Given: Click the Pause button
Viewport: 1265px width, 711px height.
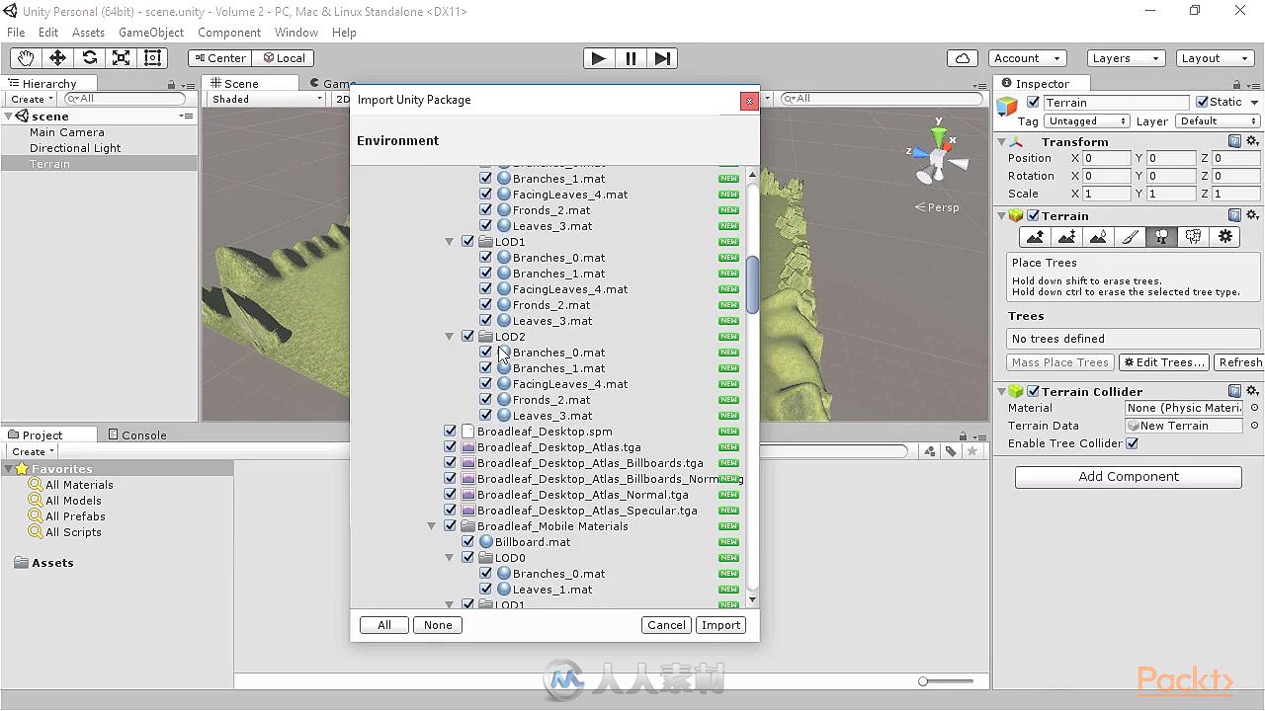Looking at the screenshot, I should (x=631, y=58).
